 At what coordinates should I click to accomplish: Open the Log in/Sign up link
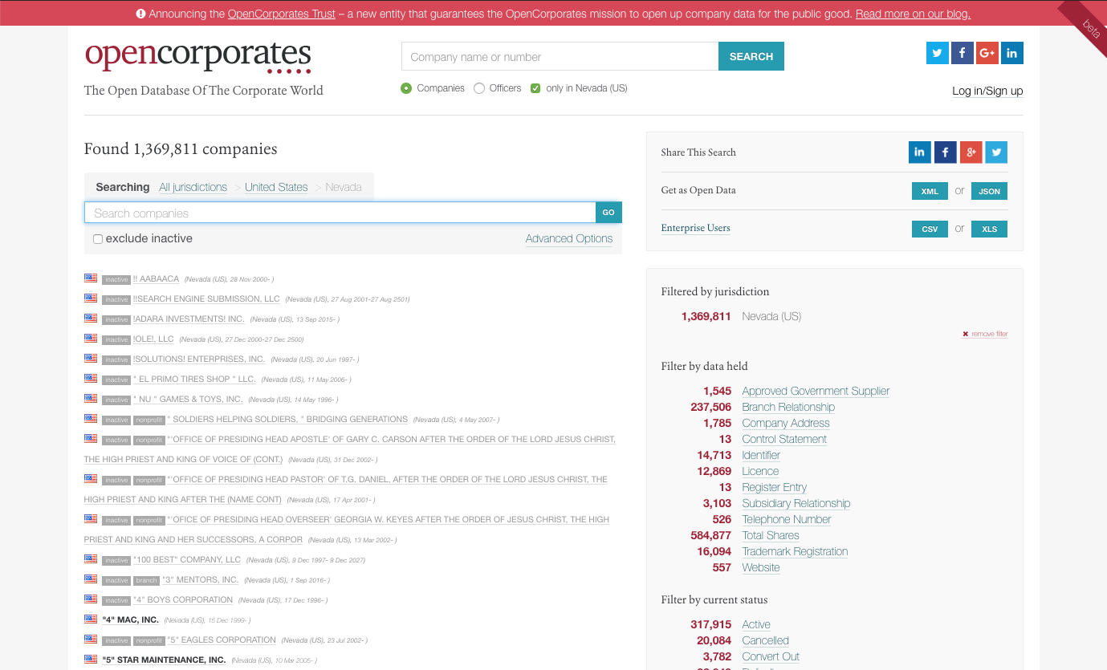tap(987, 91)
